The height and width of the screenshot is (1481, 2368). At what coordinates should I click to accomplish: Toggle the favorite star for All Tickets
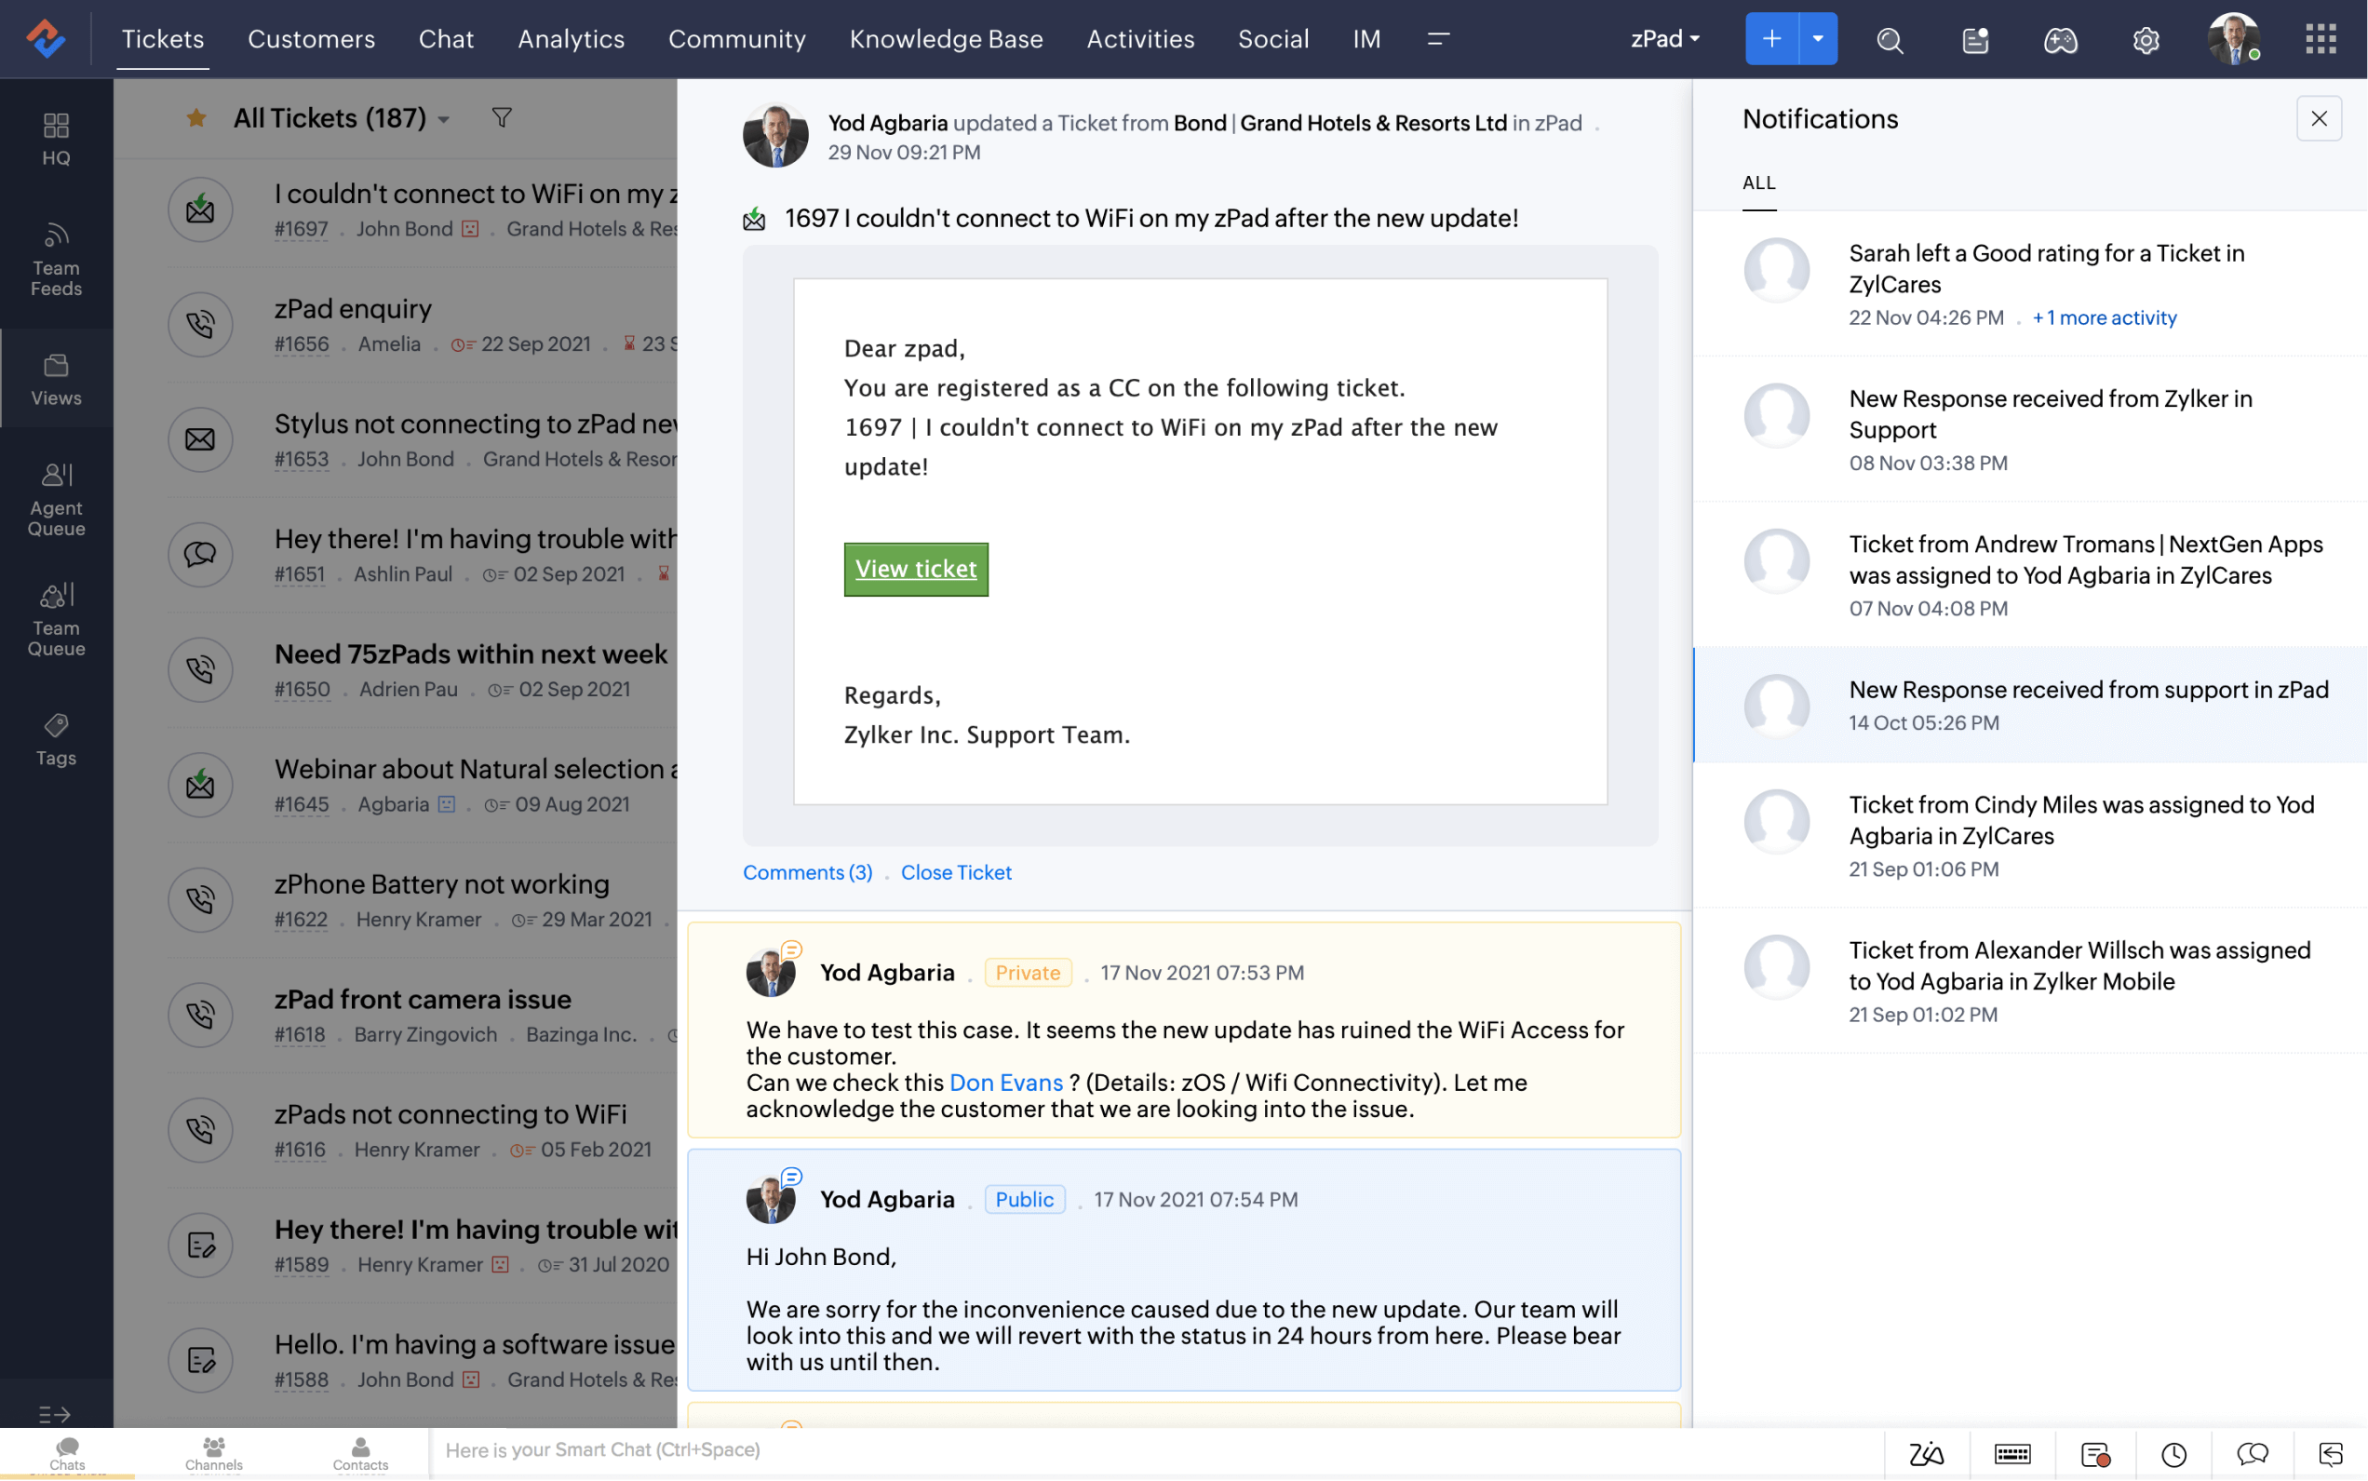tap(195, 118)
